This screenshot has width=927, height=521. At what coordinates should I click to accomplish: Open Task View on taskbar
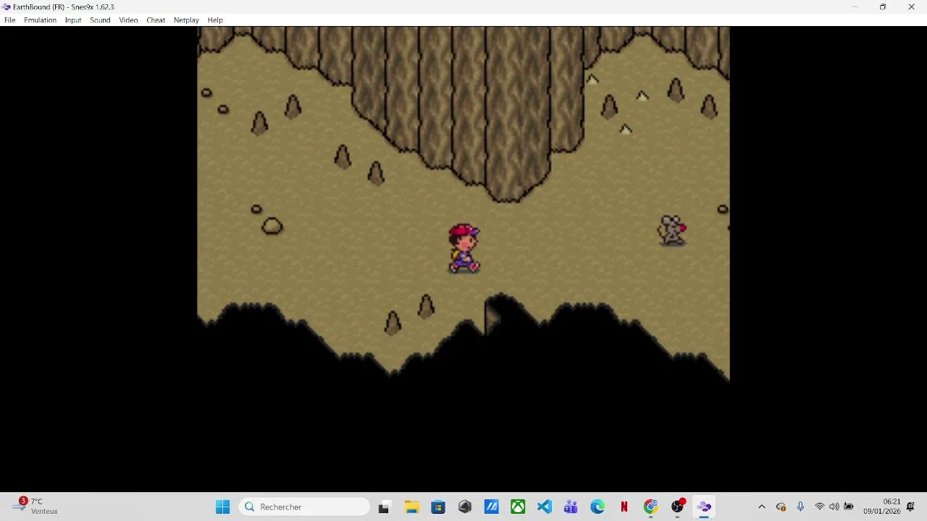coord(384,507)
